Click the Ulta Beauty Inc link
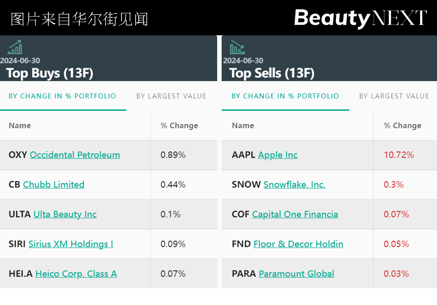 pyautogui.click(x=65, y=215)
